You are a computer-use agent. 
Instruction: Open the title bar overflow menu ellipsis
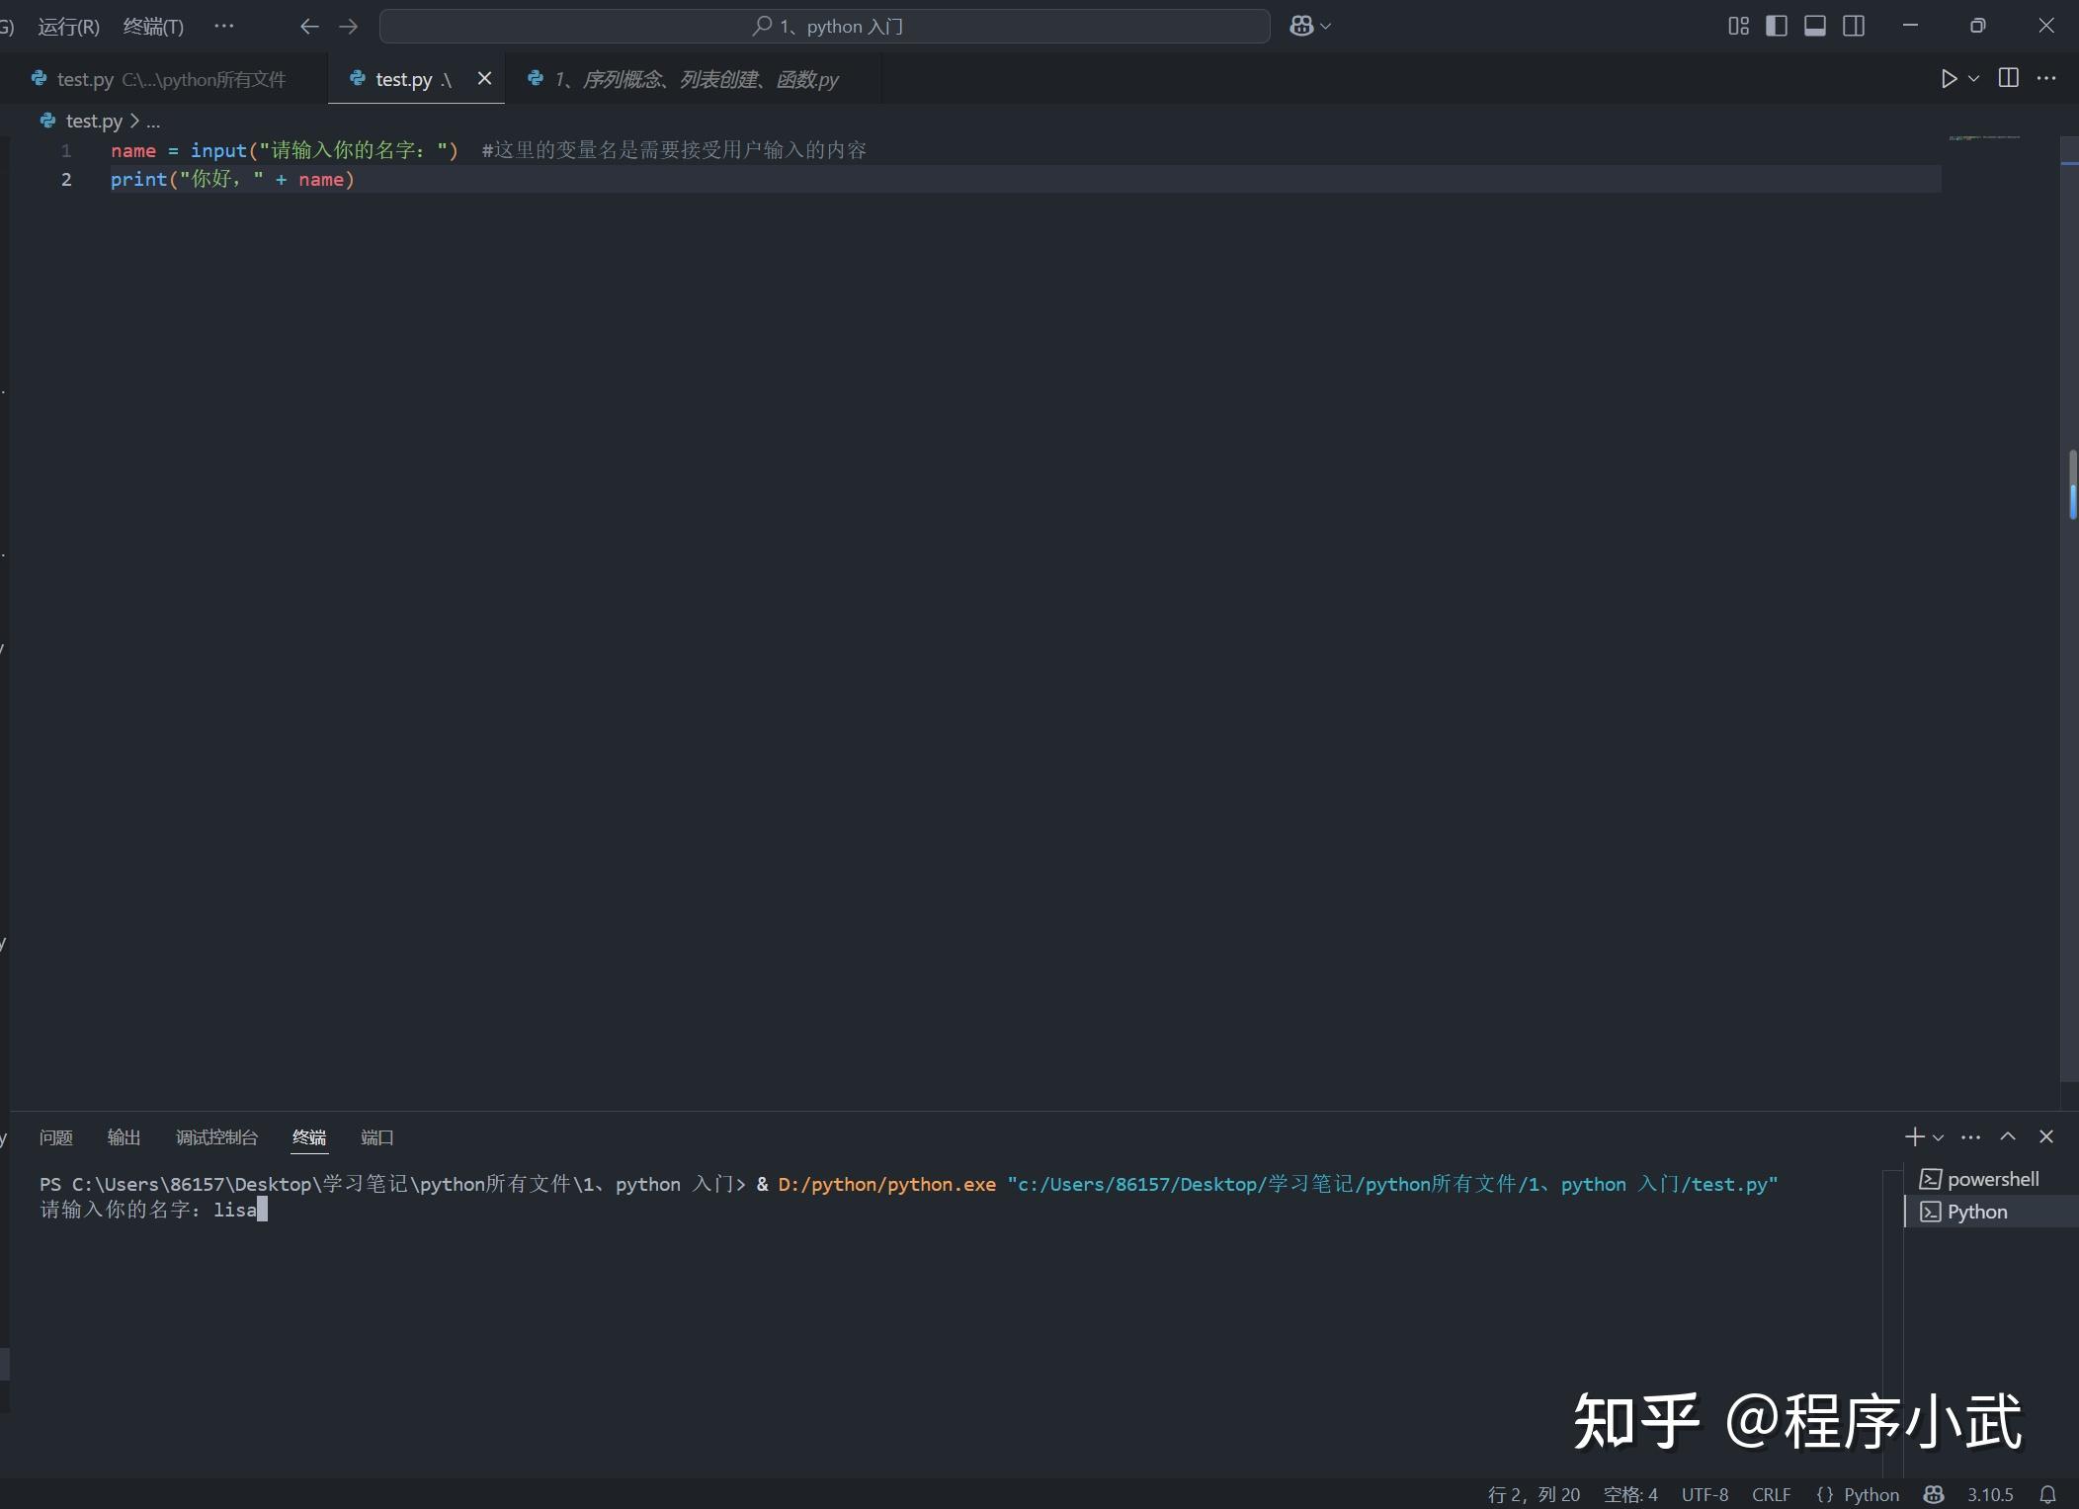(224, 26)
